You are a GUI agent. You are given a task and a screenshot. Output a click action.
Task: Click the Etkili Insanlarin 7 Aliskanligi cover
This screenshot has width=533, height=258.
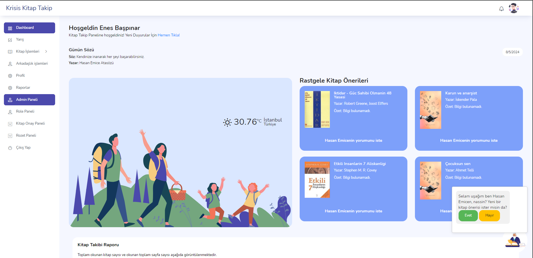click(317, 180)
